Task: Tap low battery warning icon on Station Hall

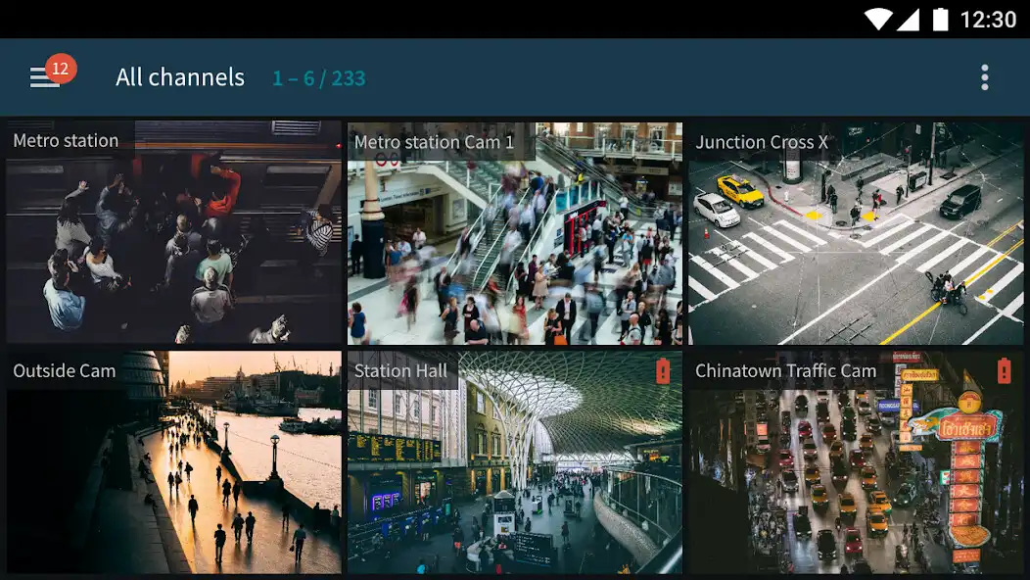Action: (663, 371)
